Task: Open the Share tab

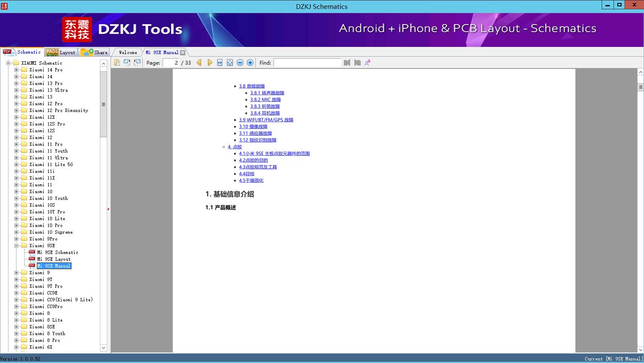Action: coord(94,52)
